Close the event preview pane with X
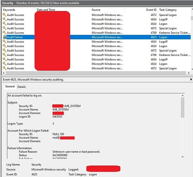Screen dimensions: 193x177 [x=191, y=79]
